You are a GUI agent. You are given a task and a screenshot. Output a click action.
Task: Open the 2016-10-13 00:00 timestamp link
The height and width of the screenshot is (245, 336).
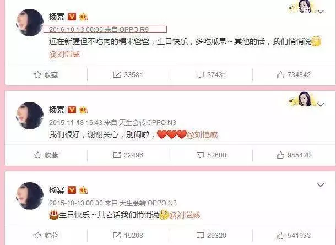click(76, 30)
